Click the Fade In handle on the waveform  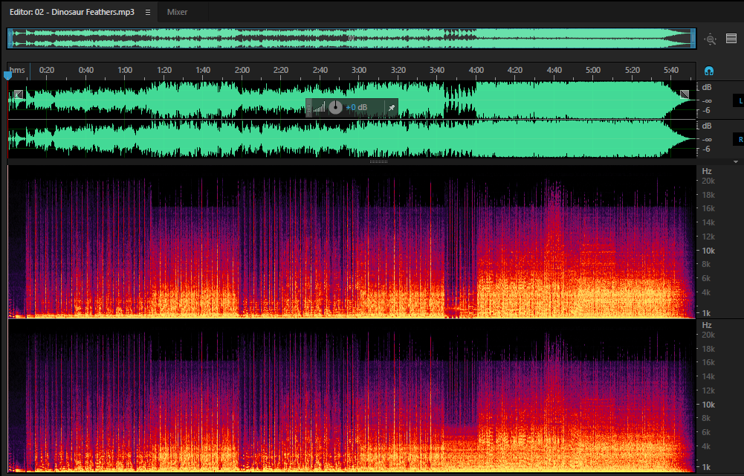pos(19,94)
